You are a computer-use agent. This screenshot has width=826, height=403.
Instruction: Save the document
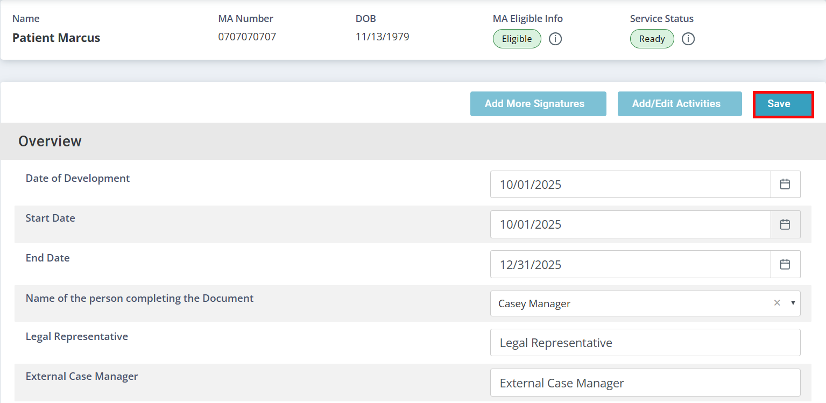[782, 104]
